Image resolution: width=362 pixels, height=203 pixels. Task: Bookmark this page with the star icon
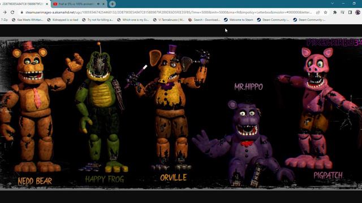(326, 12)
